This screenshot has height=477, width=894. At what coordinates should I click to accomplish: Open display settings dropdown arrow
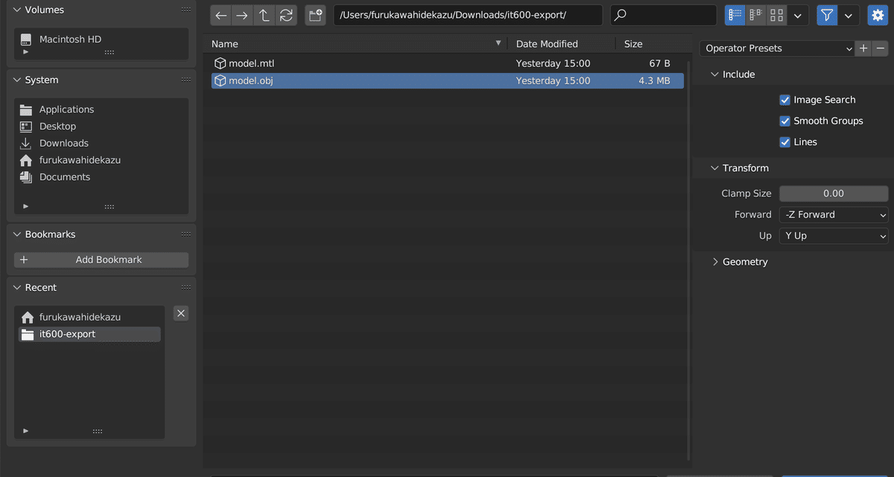(x=799, y=15)
